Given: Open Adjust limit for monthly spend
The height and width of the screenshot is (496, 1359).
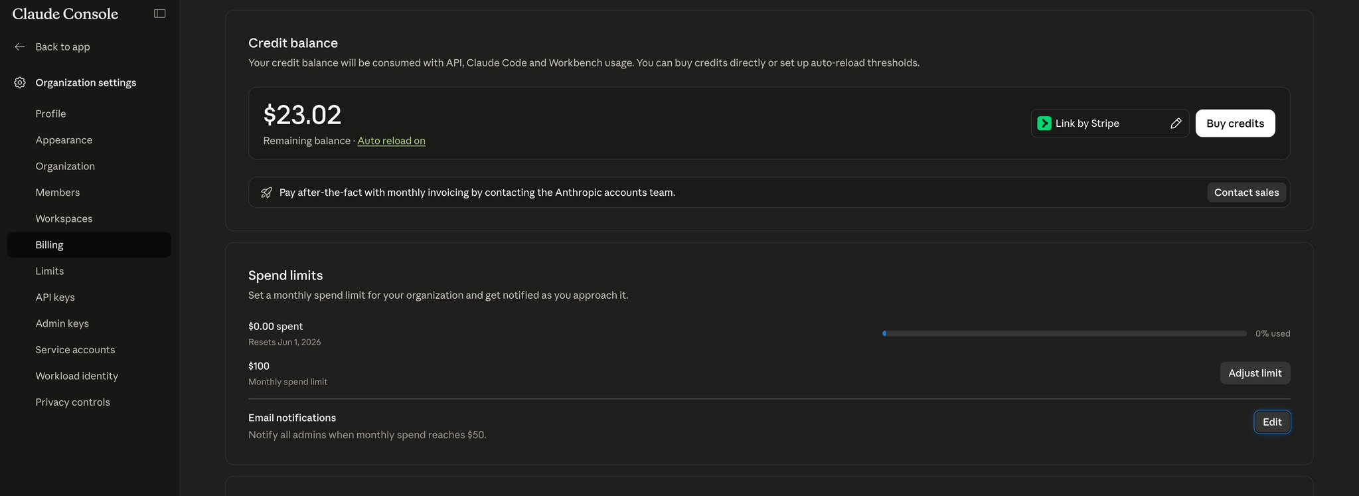Looking at the screenshot, I should point(1255,373).
